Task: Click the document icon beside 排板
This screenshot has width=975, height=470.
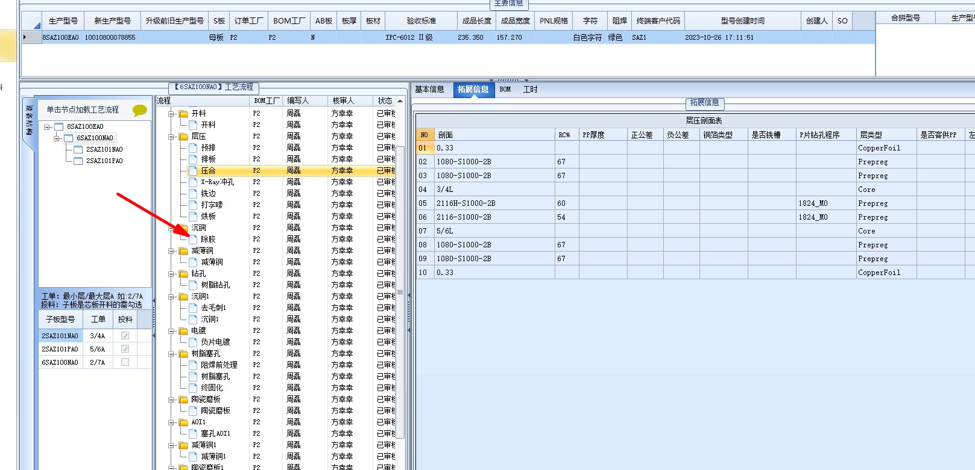Action: coord(194,159)
